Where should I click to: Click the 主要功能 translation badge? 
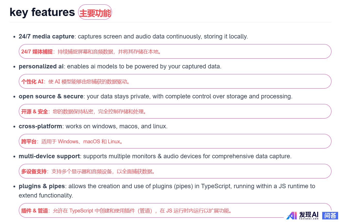pos(95,12)
